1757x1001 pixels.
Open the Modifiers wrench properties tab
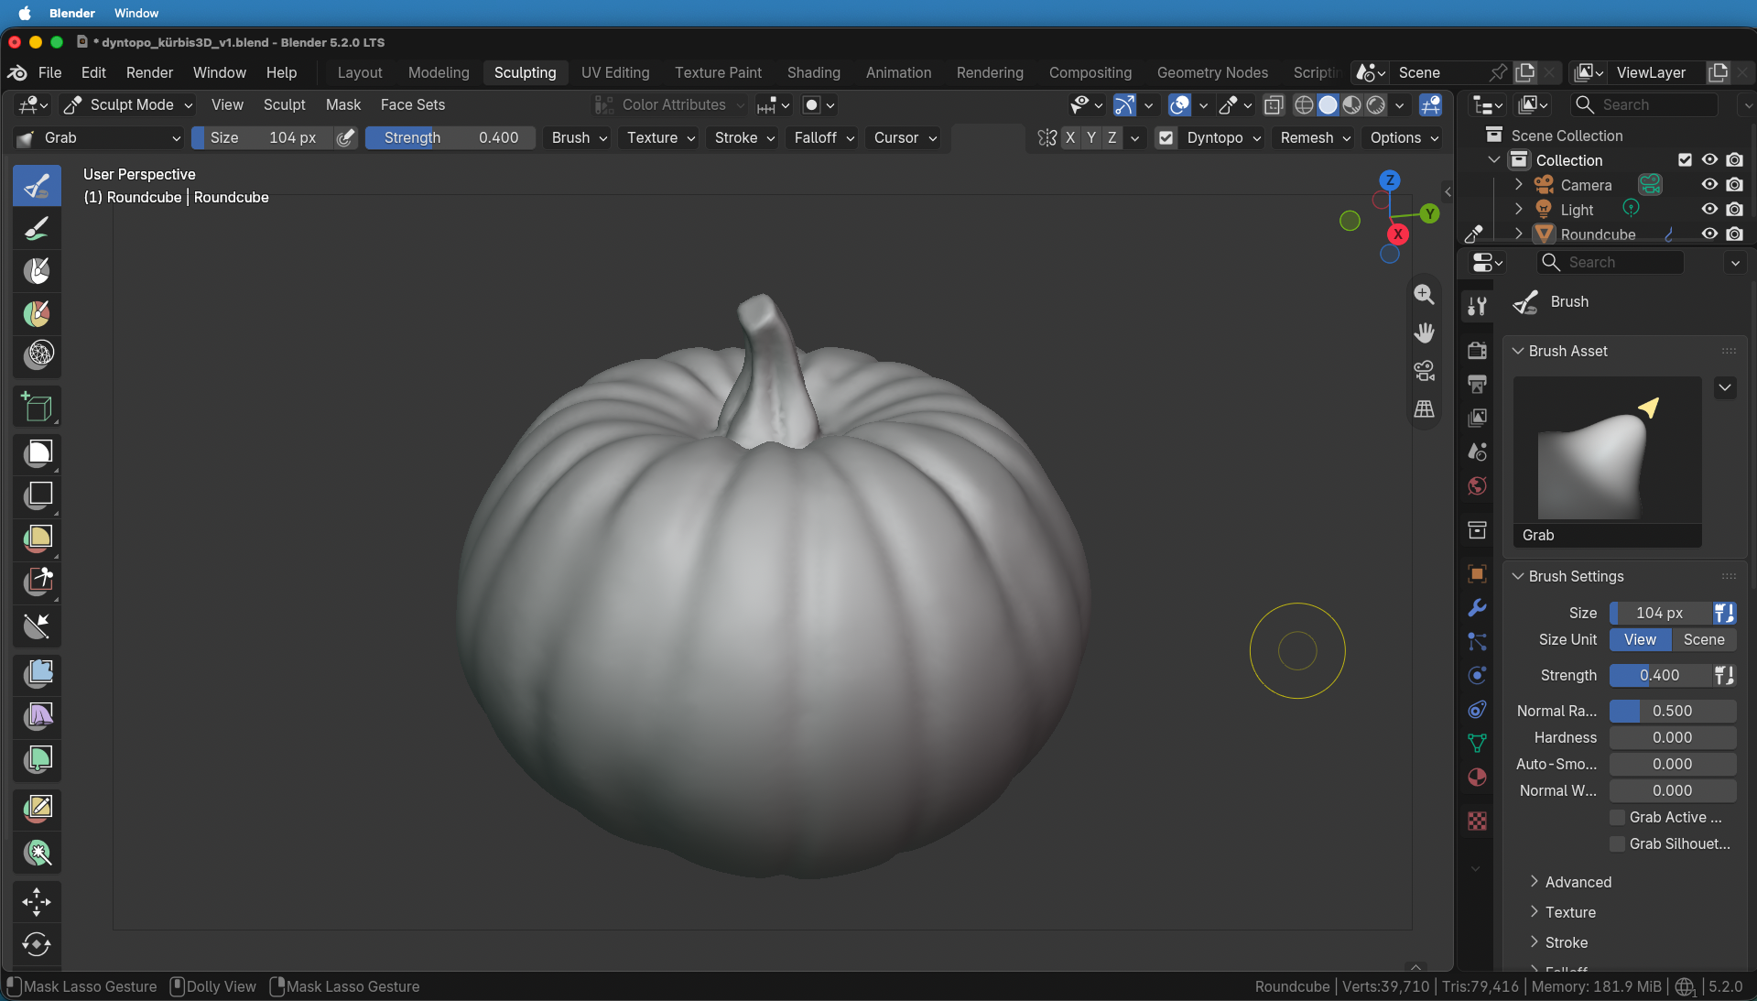click(1477, 608)
